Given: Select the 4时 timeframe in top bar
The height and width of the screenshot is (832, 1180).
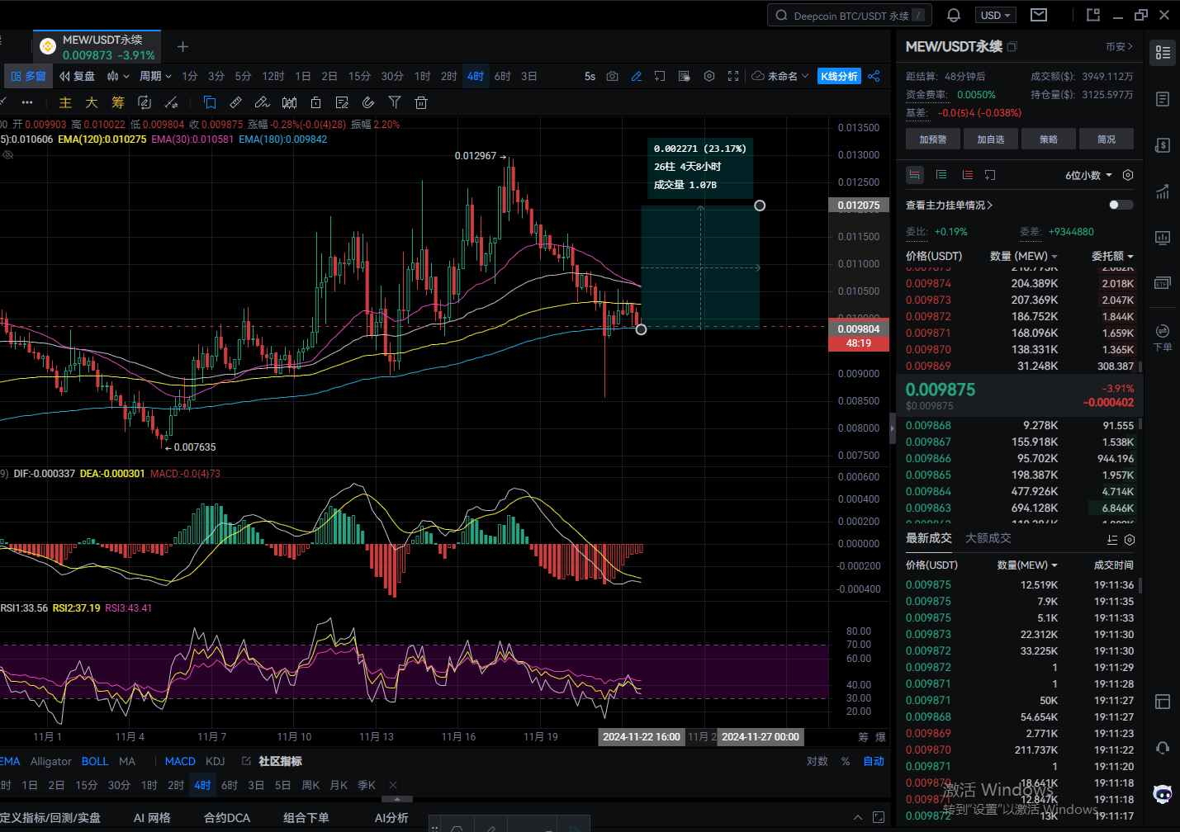Looking at the screenshot, I should pos(476,76).
